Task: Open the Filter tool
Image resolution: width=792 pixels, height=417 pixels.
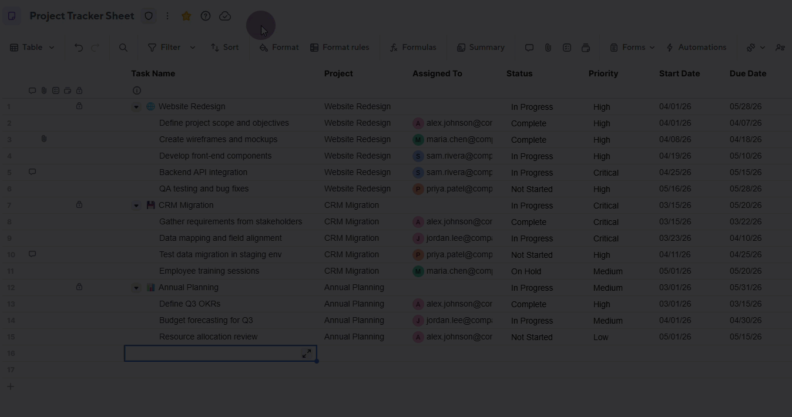Action: point(164,48)
